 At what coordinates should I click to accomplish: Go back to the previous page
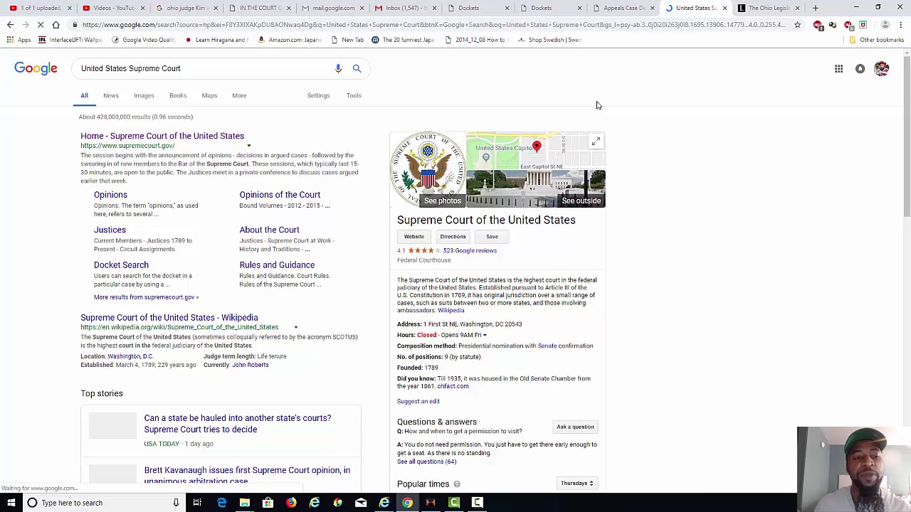(10, 25)
